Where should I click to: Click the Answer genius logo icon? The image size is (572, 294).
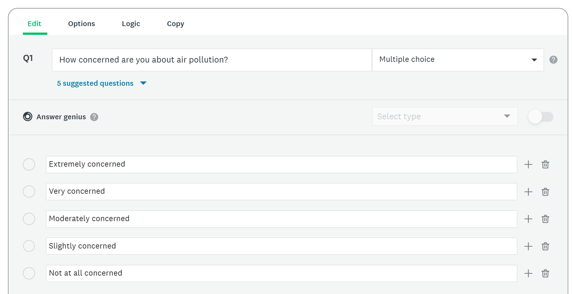pyautogui.click(x=28, y=117)
